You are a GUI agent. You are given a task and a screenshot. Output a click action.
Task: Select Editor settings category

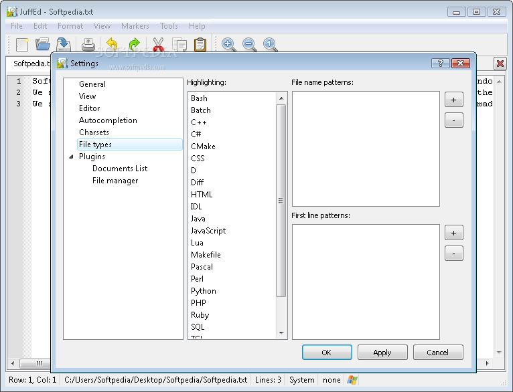click(89, 108)
